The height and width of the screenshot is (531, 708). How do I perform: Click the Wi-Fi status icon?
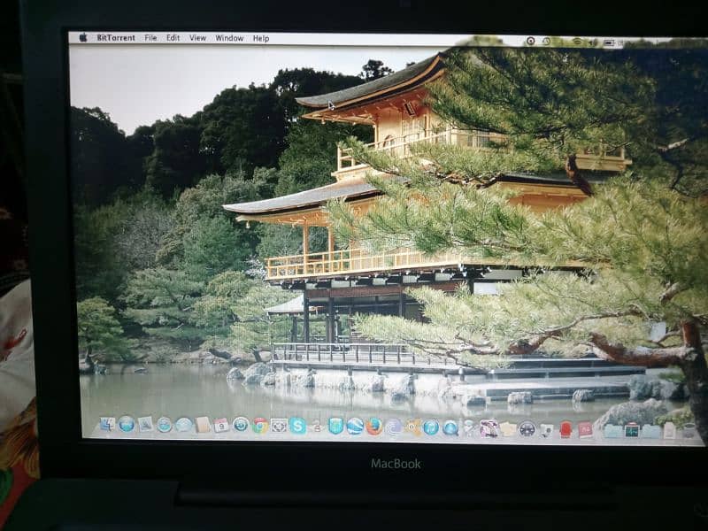(x=577, y=41)
